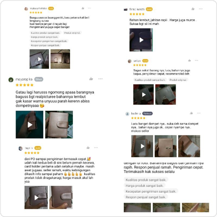
Task: Open more menu on 'Bagus sekali barang nya' review
Action: click(x=196, y=60)
